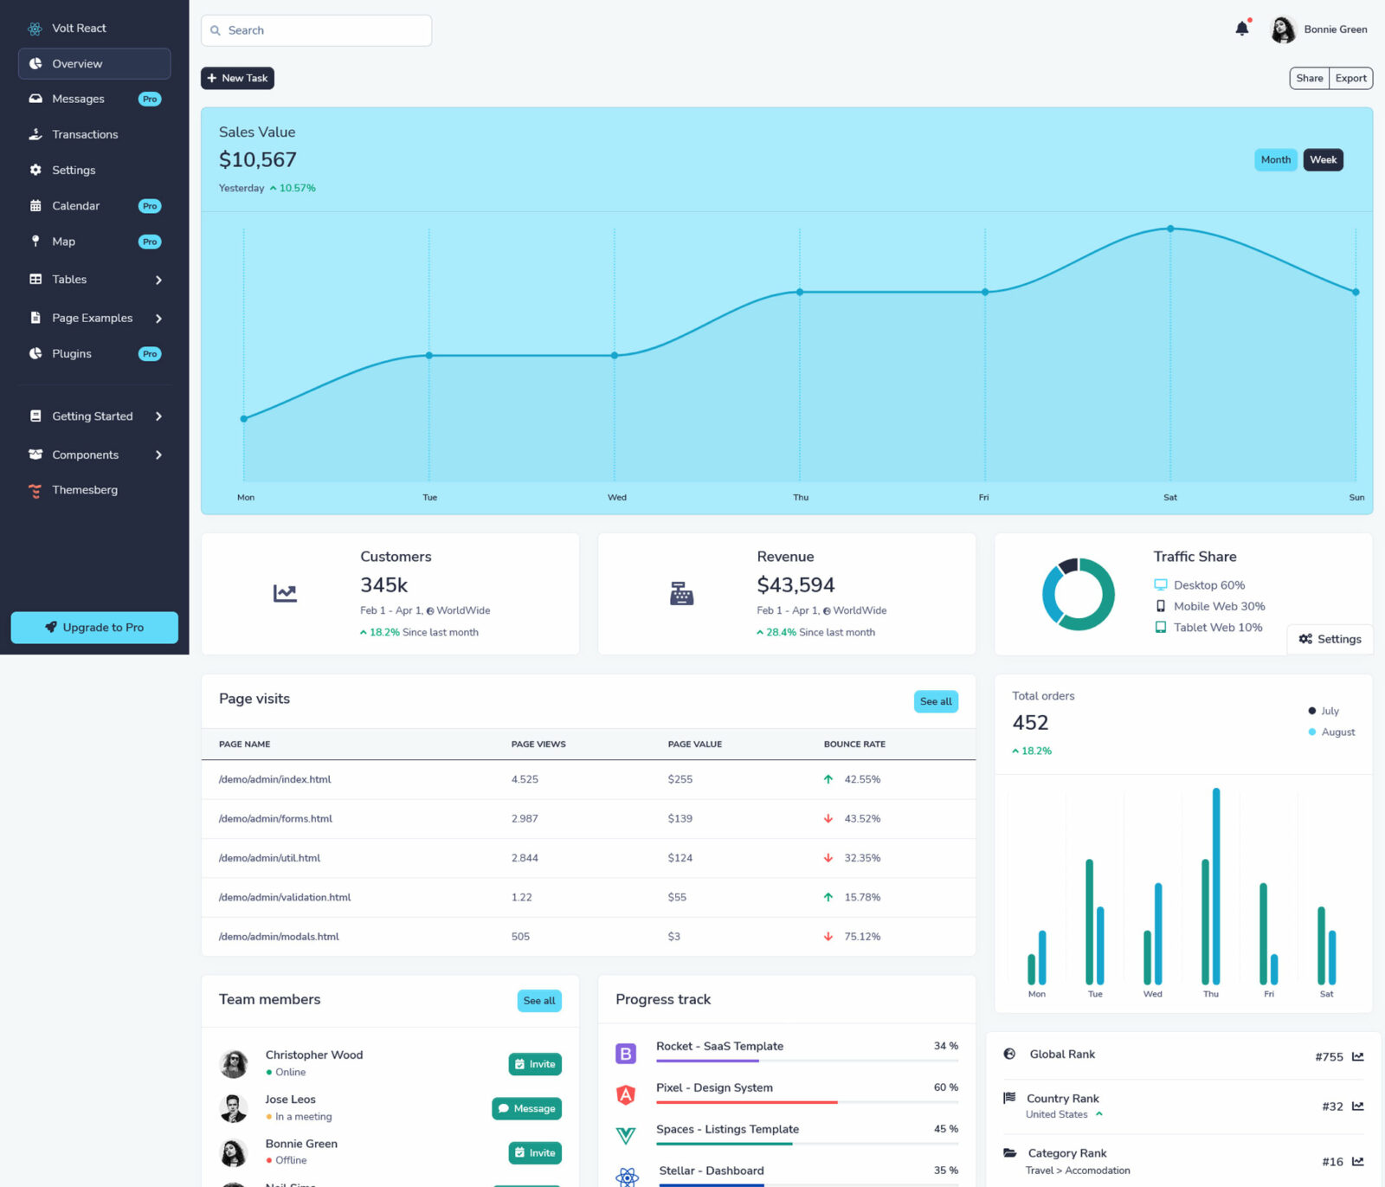Switch Sales Value chart to Week view
Viewport: 1385px width, 1187px height.
1323,159
